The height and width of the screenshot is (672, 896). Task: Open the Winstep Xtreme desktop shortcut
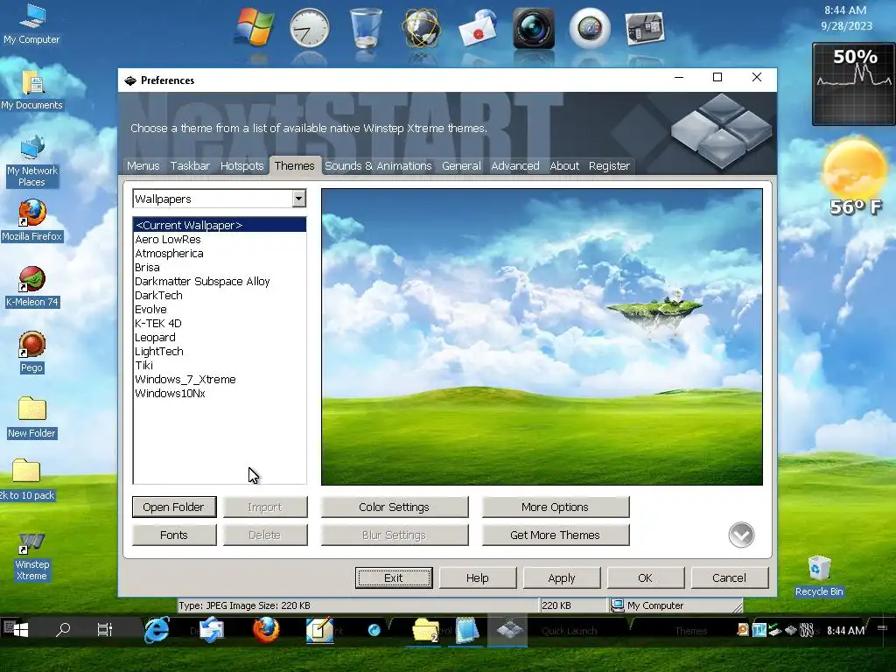[31, 557]
